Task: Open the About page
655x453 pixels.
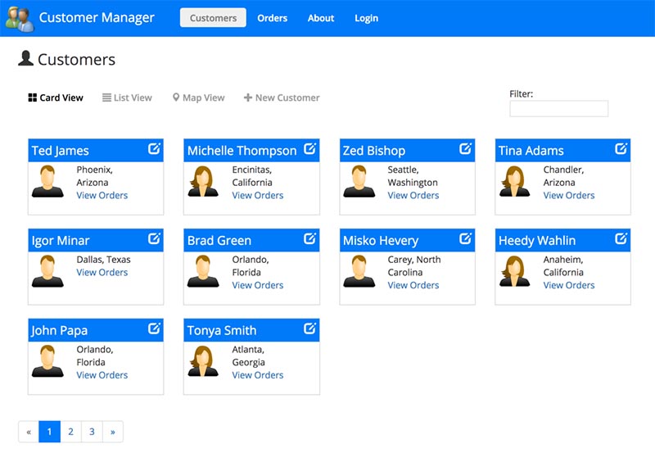Action: 321,18
